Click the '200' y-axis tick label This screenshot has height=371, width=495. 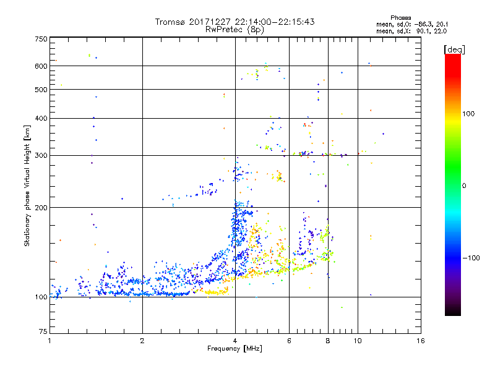(x=41, y=208)
